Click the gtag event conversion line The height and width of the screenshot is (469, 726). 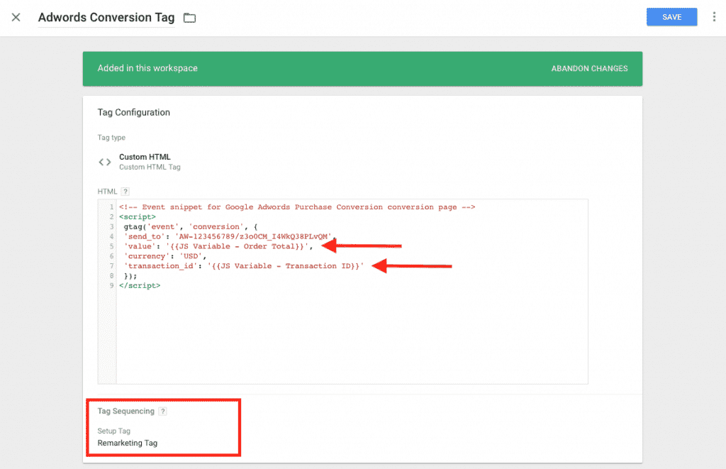tap(190, 226)
